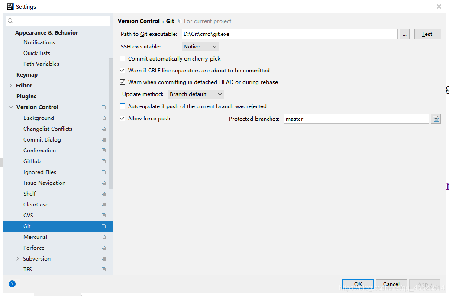Open the Update method Branch default dropdown

point(196,94)
